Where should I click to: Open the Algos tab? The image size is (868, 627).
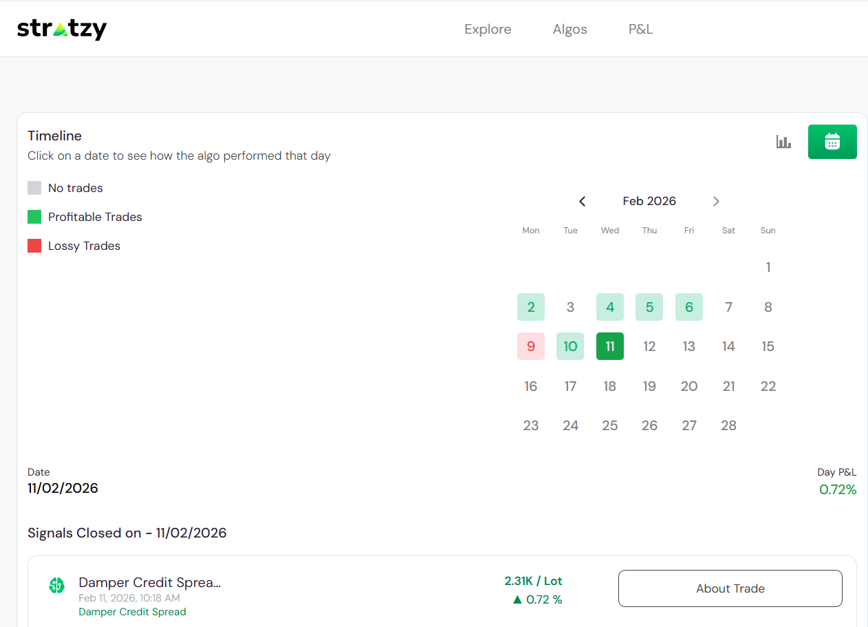tap(569, 29)
